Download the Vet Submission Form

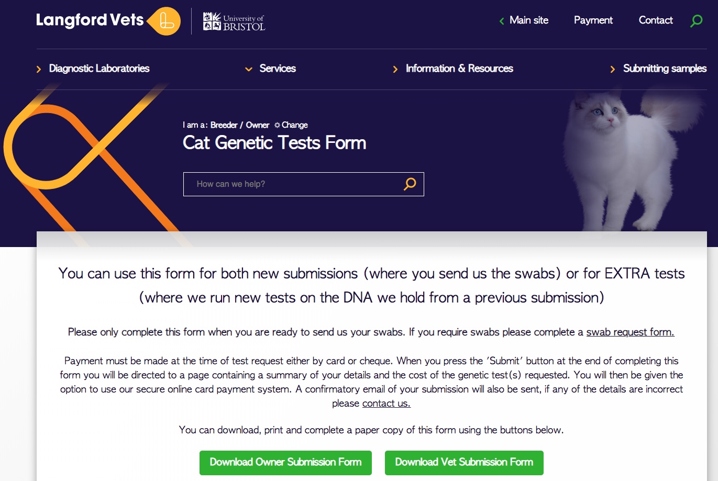(x=463, y=463)
